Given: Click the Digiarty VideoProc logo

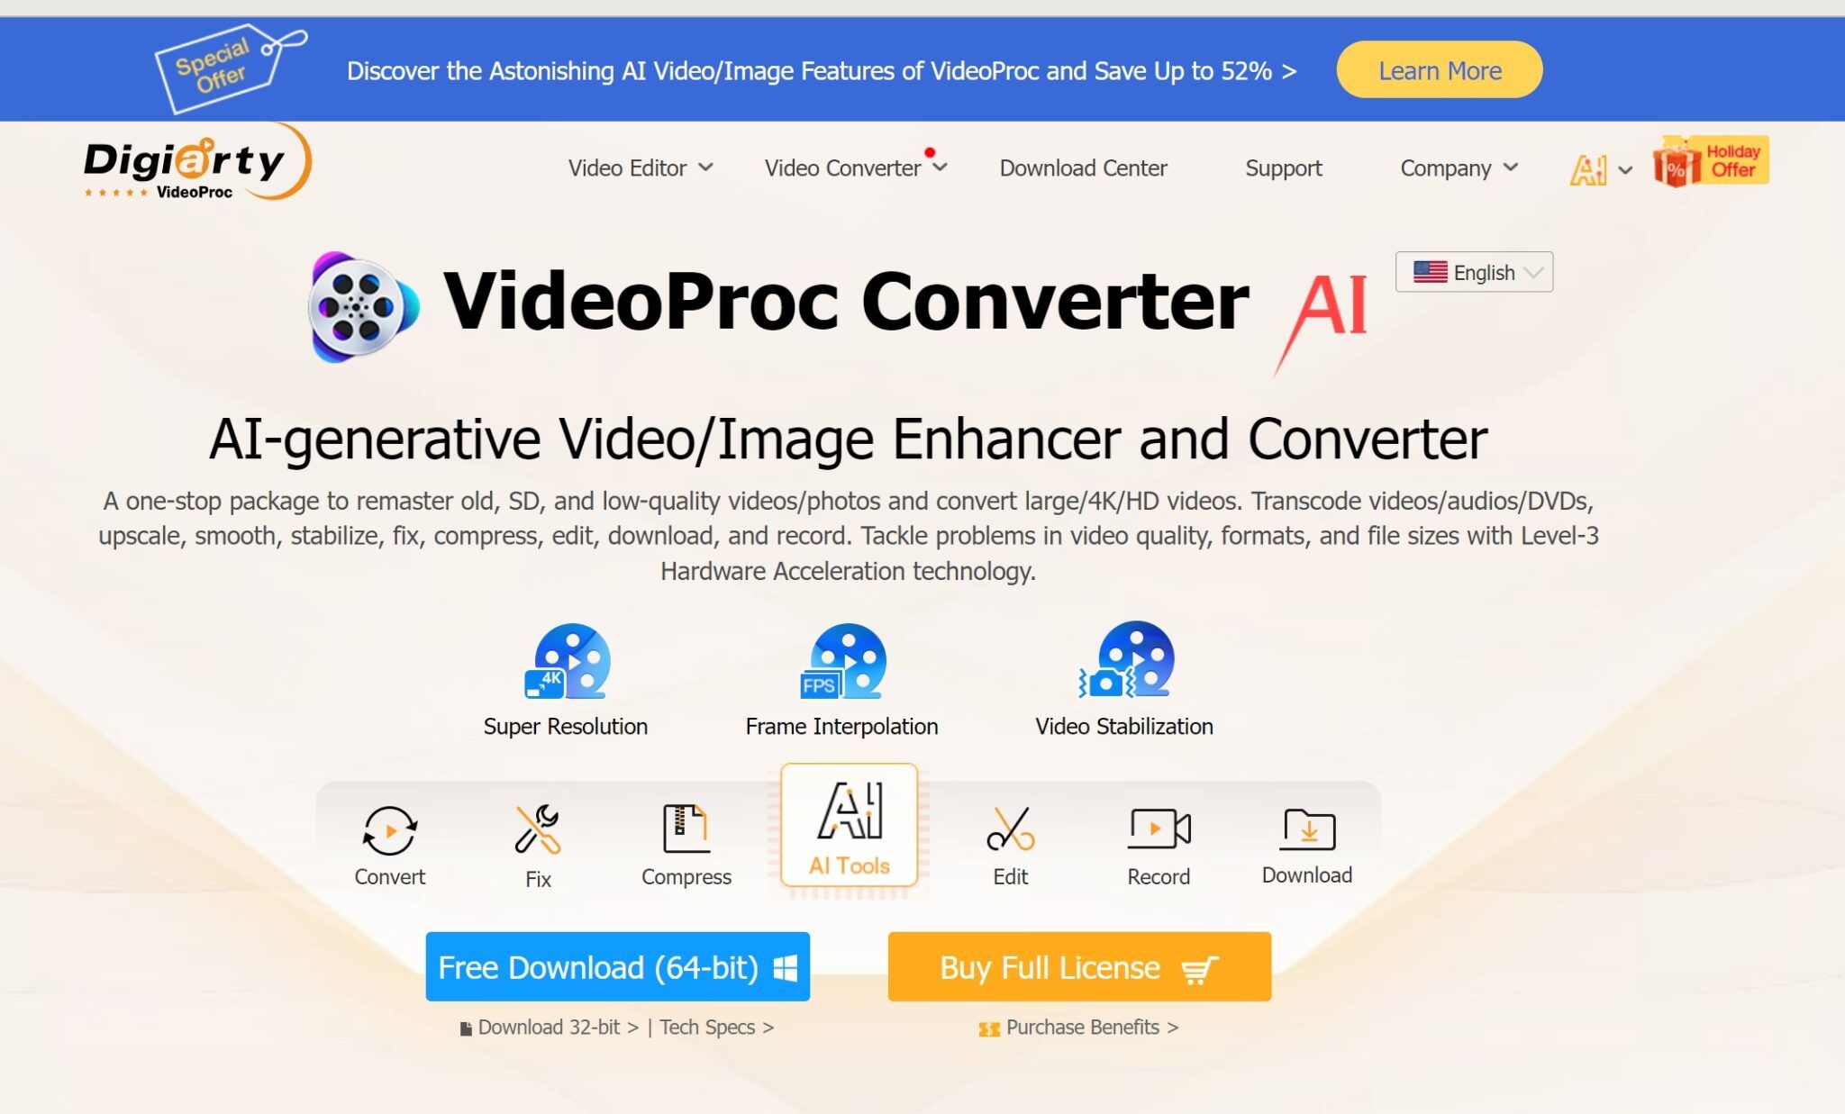Looking at the screenshot, I should [196, 168].
